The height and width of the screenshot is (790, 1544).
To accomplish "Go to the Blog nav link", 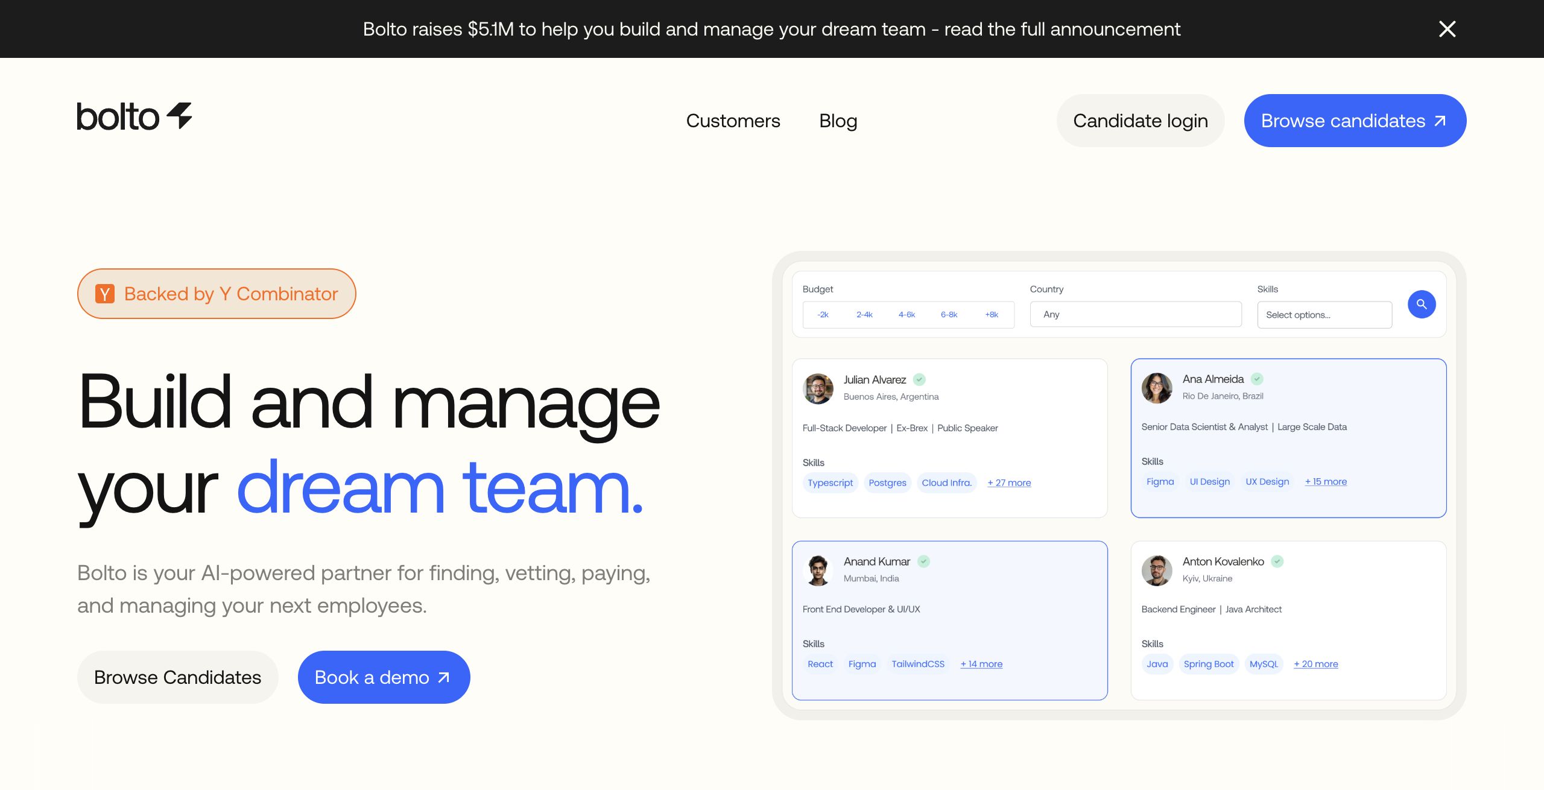I will [838, 121].
